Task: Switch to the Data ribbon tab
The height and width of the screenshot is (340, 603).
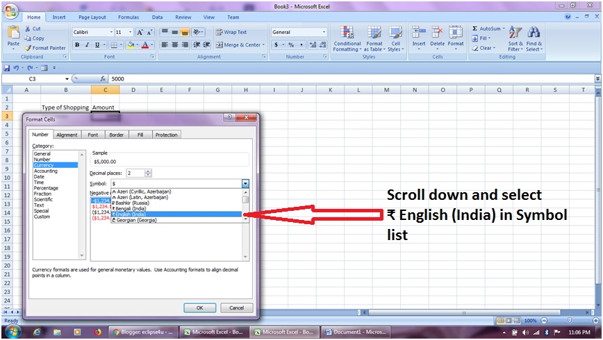Action: 157,17
